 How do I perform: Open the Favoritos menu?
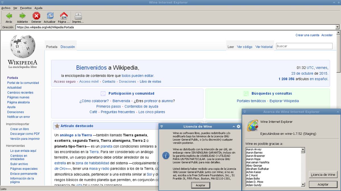(26, 8)
